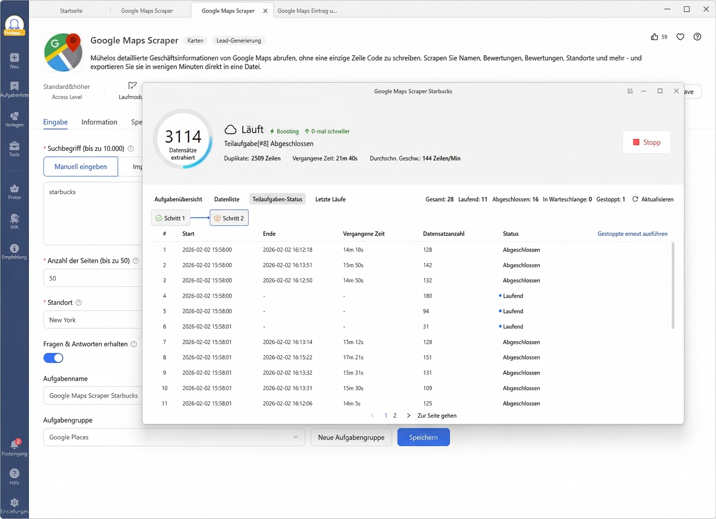Switch to the Information tab

click(x=99, y=122)
